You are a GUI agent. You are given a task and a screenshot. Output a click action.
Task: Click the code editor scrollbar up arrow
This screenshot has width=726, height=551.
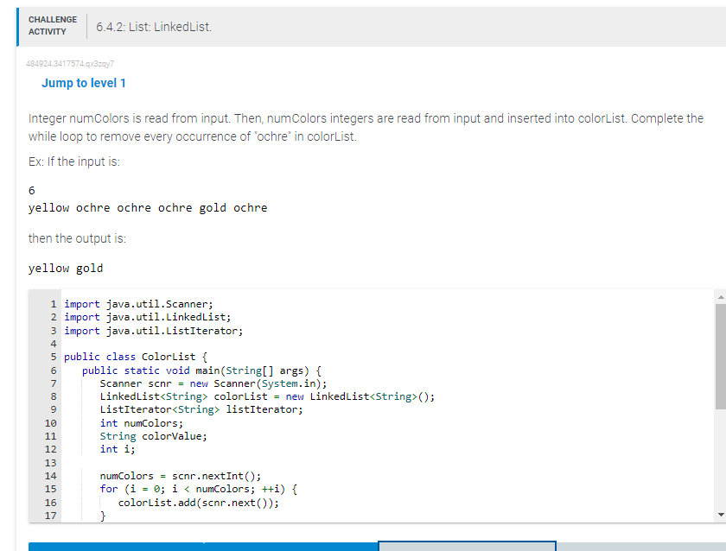pyautogui.click(x=720, y=296)
